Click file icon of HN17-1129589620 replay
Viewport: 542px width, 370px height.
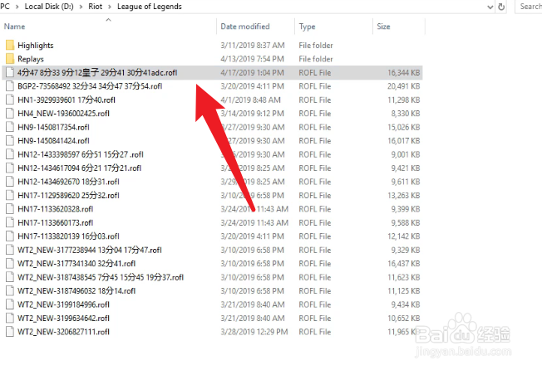point(10,196)
